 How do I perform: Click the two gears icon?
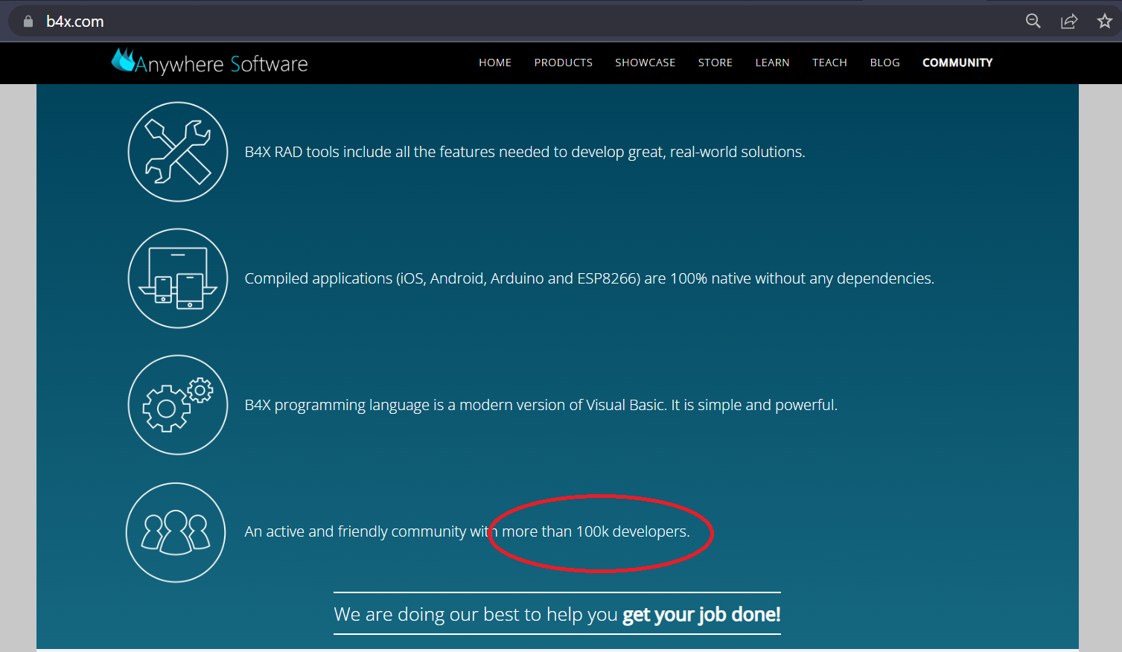[178, 405]
